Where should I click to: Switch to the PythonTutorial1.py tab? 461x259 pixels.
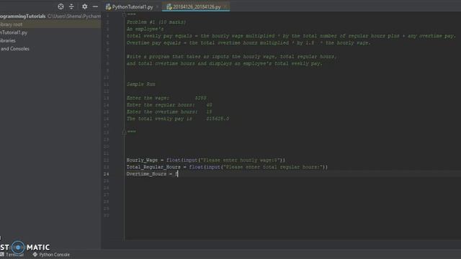tap(132, 6)
